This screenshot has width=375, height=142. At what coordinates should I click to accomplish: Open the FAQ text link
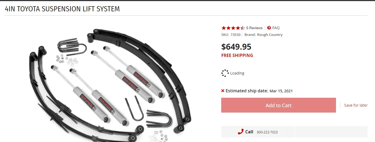276,28
